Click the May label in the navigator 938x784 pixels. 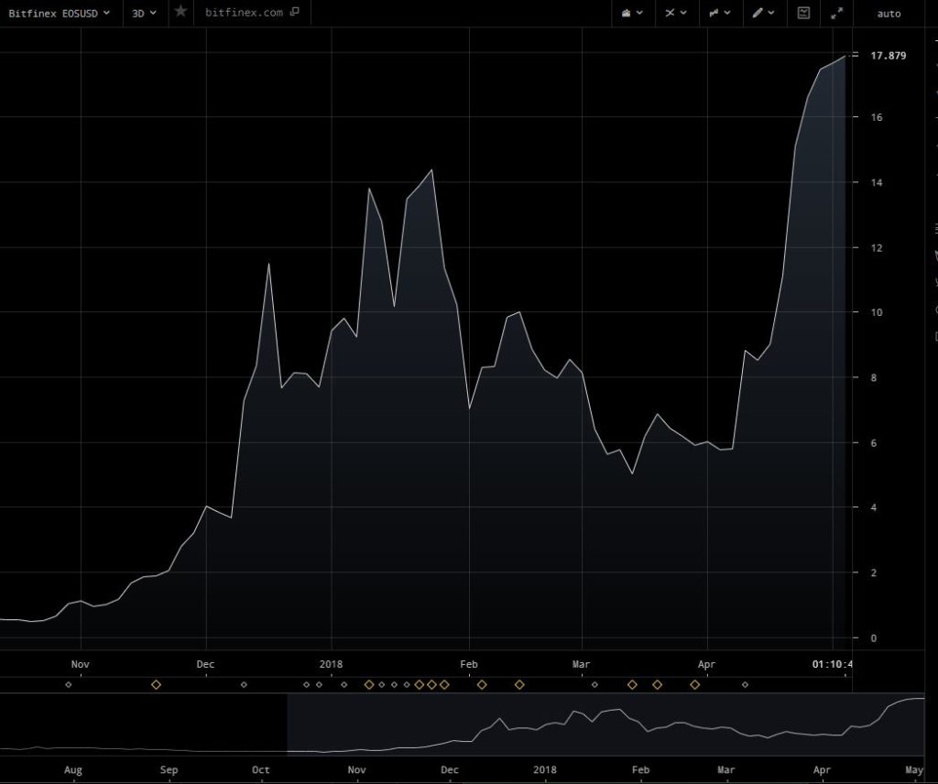pyautogui.click(x=914, y=770)
